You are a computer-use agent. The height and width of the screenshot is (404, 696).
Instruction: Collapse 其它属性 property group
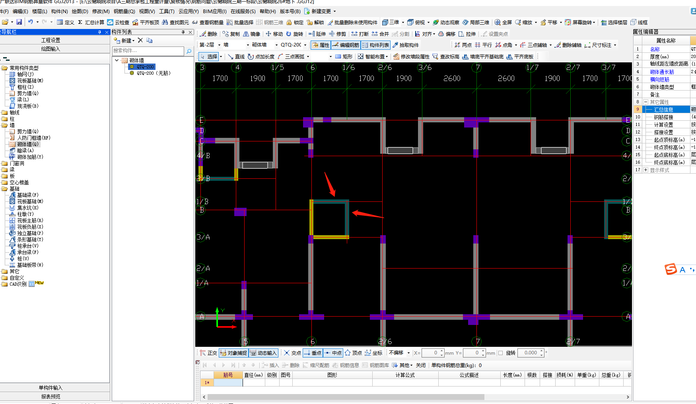pos(646,102)
